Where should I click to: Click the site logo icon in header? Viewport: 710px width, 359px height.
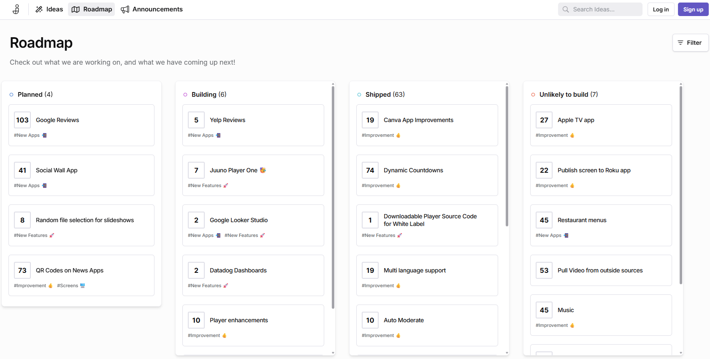(16, 9)
